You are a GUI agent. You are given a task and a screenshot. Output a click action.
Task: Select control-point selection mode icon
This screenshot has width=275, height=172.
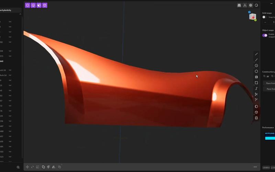click(x=27, y=5)
